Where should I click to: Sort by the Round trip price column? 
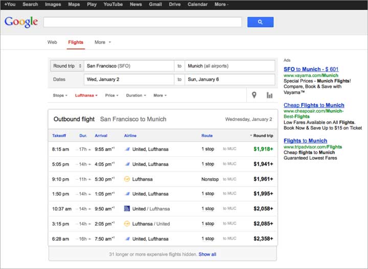click(x=262, y=136)
